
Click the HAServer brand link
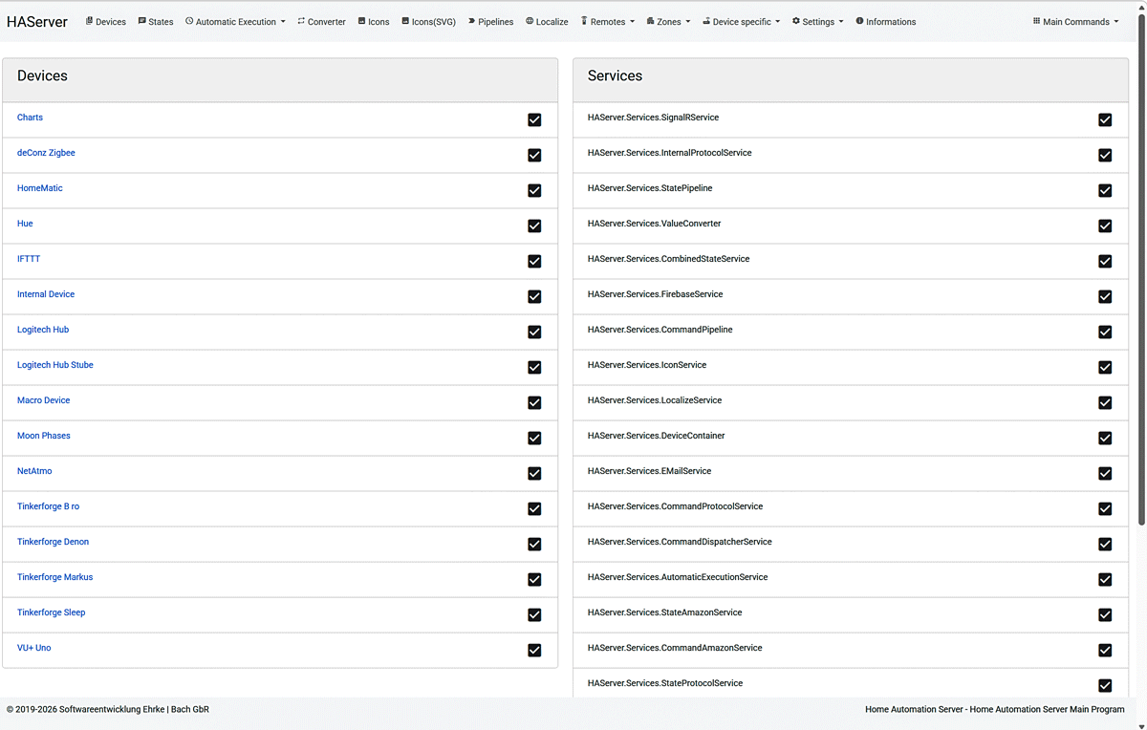[x=37, y=21]
